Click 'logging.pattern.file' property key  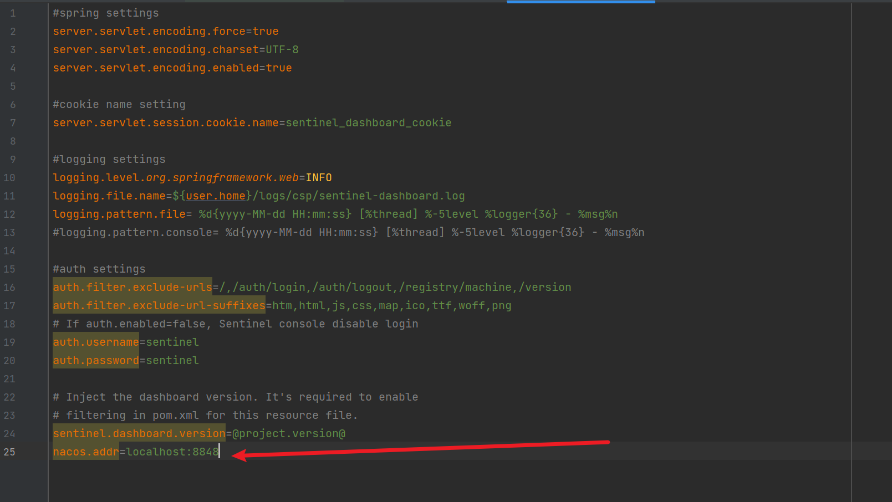tap(119, 214)
